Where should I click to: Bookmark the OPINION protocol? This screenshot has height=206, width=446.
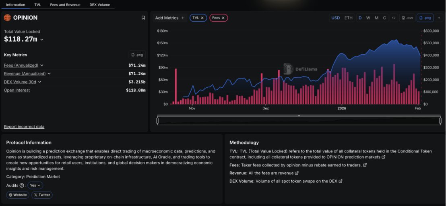click(x=143, y=18)
